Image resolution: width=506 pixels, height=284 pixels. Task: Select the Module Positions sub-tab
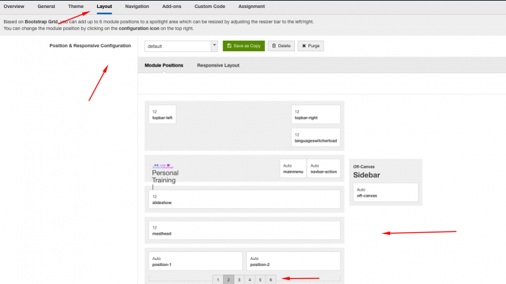(x=164, y=65)
